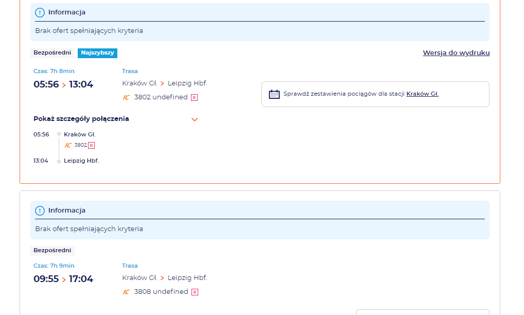The image size is (524, 315).
Task: Click Trasa label of 09:55 connection
Action: [x=130, y=266]
